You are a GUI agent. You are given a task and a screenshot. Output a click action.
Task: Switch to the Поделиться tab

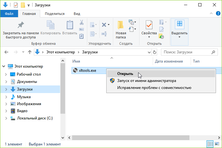[x=55, y=14]
